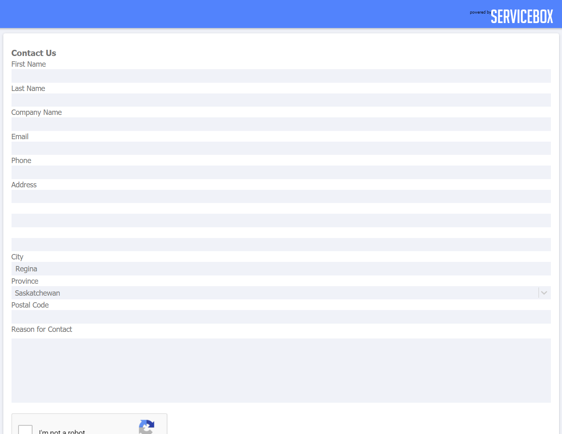The height and width of the screenshot is (434, 562).
Task: Click the First Name label
Action: click(x=28, y=64)
